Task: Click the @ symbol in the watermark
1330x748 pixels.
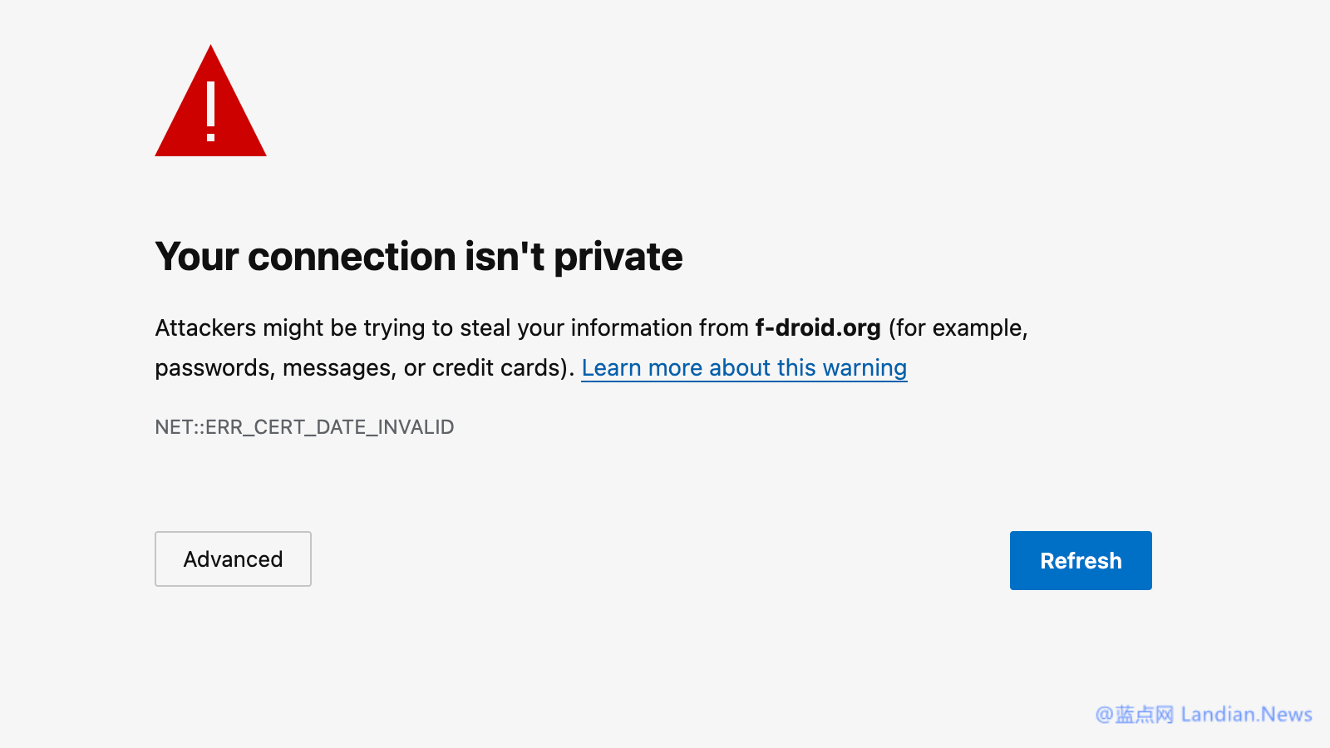Action: pos(1104,715)
